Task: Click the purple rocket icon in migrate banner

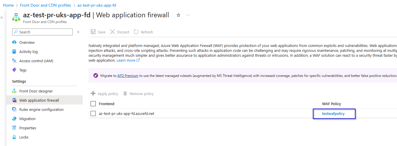Action: click(x=96, y=75)
